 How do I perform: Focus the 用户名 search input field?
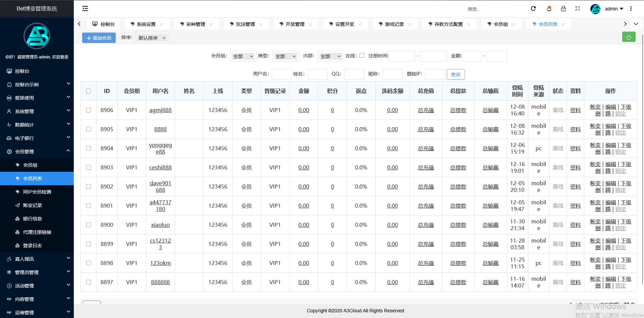[x=281, y=74]
